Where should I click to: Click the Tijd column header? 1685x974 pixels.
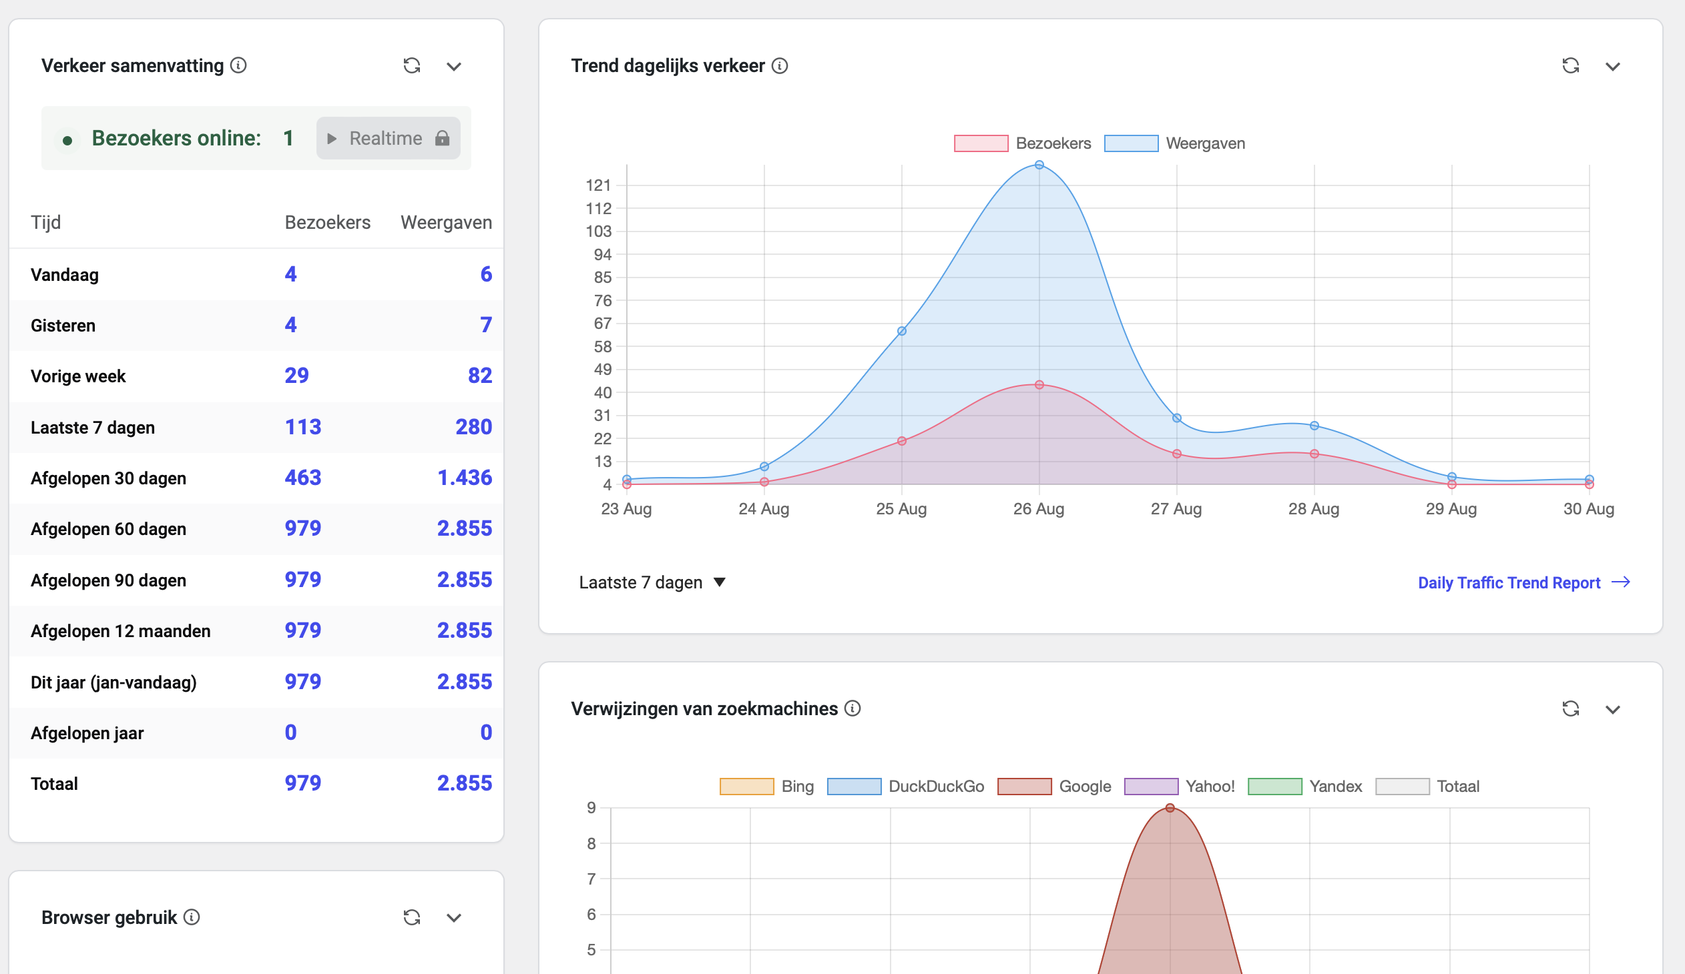click(45, 222)
